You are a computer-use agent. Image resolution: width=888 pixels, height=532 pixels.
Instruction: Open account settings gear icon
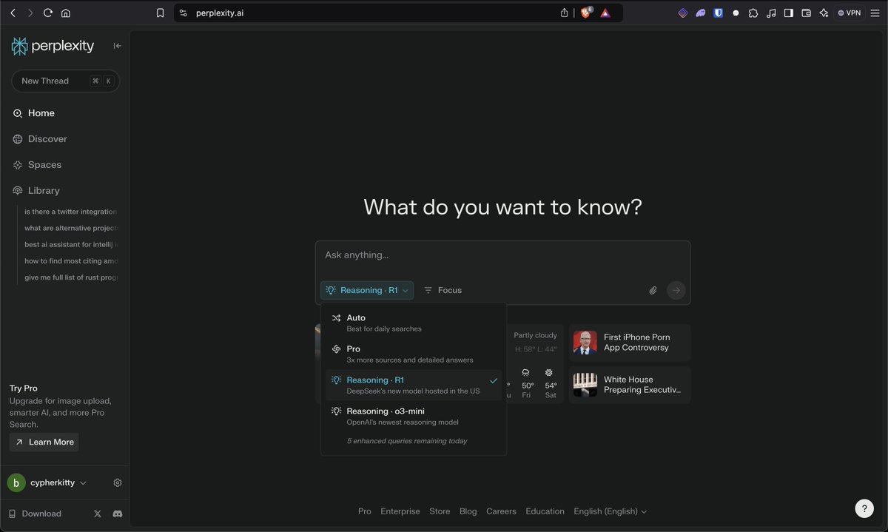tap(118, 482)
